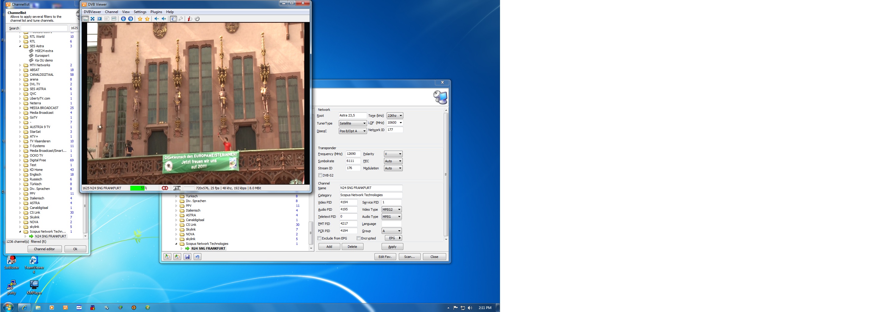Viewport: 884px width, 312px height.
Task: Click the first favorites star icon
Action: 140,19
